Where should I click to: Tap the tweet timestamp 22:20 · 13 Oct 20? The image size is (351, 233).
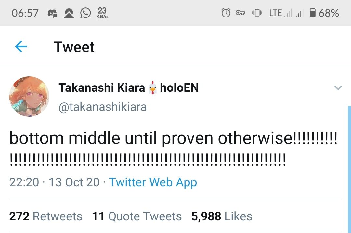54,182
